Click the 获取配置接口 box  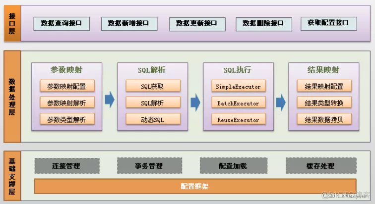(x=328, y=24)
